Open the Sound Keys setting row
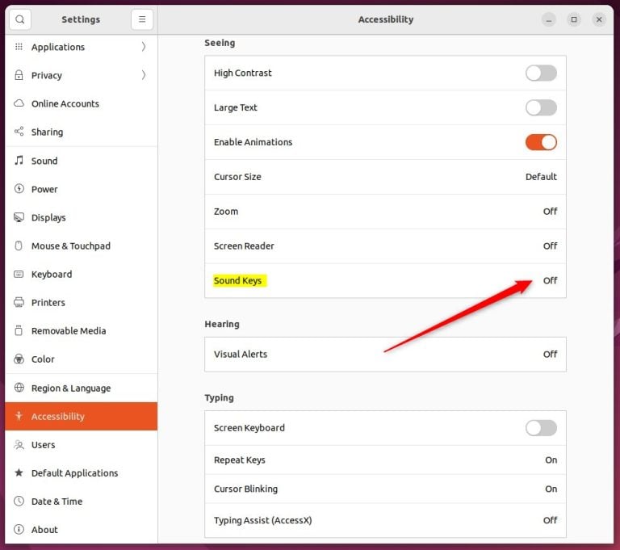620x550 pixels. click(x=385, y=280)
